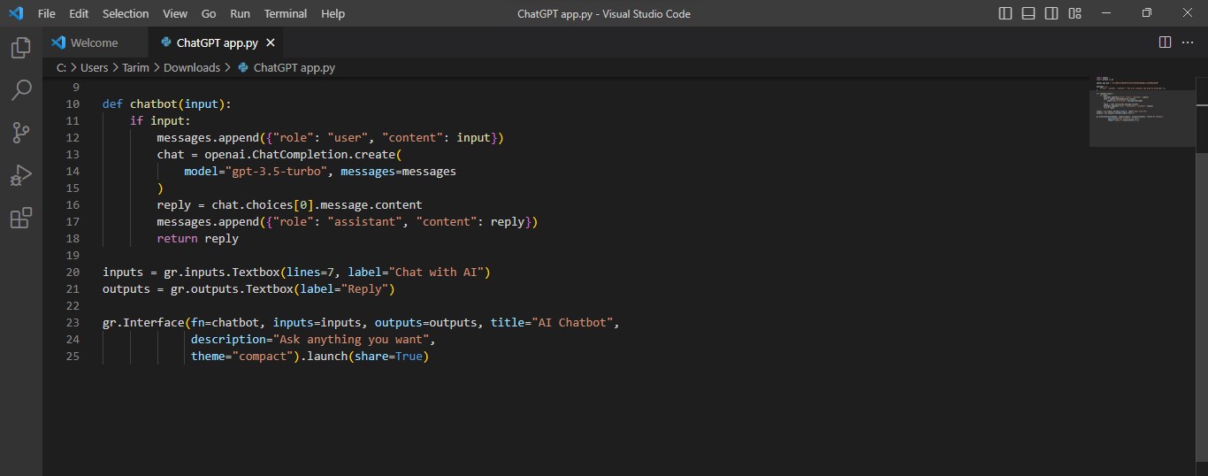This screenshot has height=476, width=1208.
Task: Open the Extensions view
Action: 21,218
